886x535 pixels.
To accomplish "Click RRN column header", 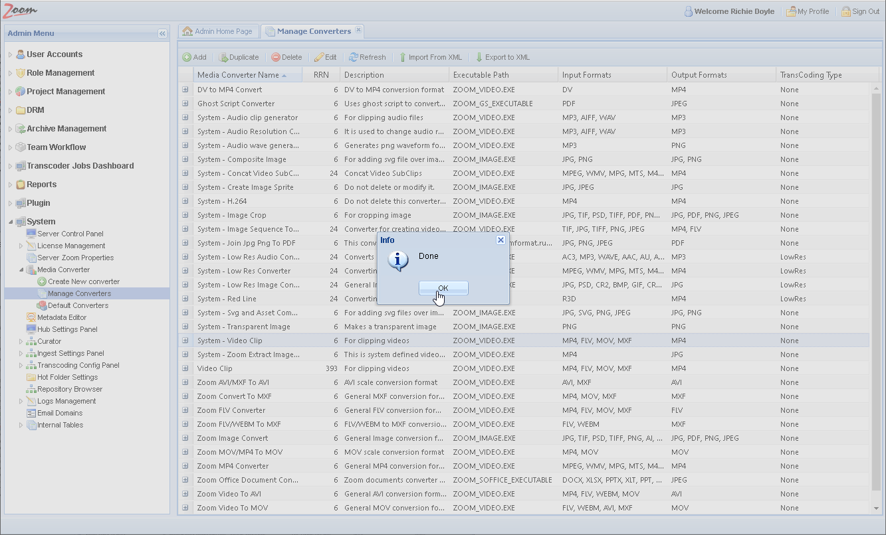I will click(321, 75).
